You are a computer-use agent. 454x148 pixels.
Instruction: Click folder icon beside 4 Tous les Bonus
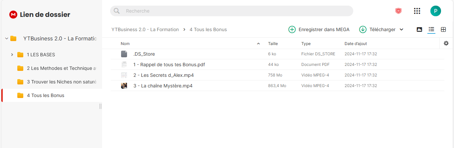pyautogui.click(x=20, y=95)
